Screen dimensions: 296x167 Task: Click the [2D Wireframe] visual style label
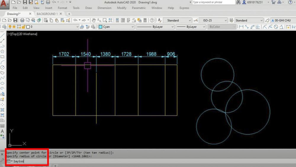click(x=28, y=34)
